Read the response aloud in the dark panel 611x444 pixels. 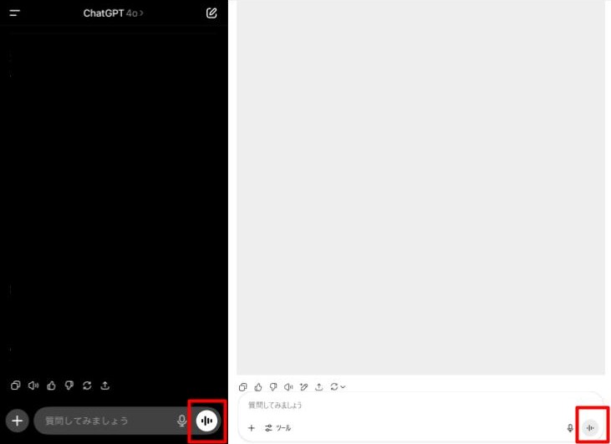point(33,385)
